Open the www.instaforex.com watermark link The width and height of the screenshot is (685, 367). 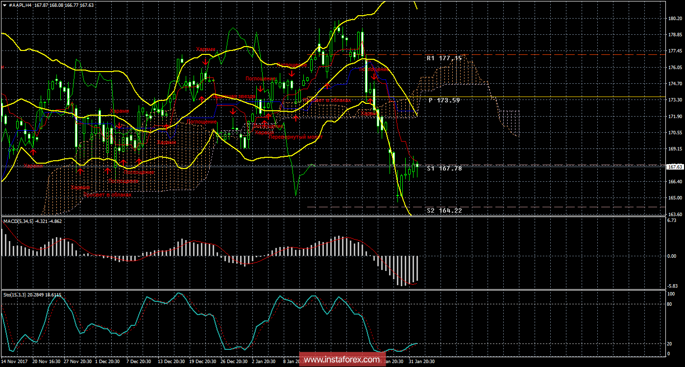coord(342,360)
